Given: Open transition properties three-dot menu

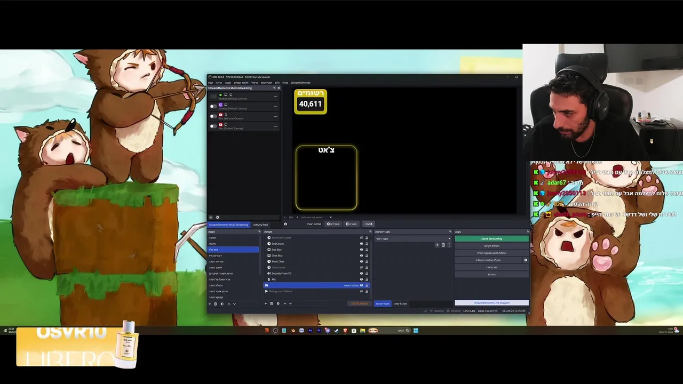Looking at the screenshot, I should pos(449,245).
